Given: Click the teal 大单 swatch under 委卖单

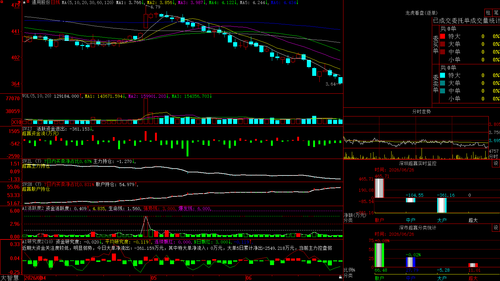Looking at the screenshot, I should pyautogui.click(x=442, y=83).
